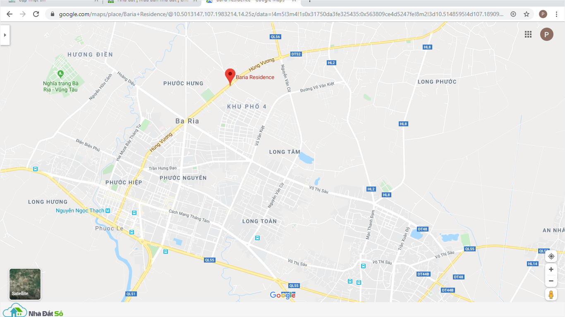565x317 pixels.
Task: Show your current location
Action: (551, 256)
